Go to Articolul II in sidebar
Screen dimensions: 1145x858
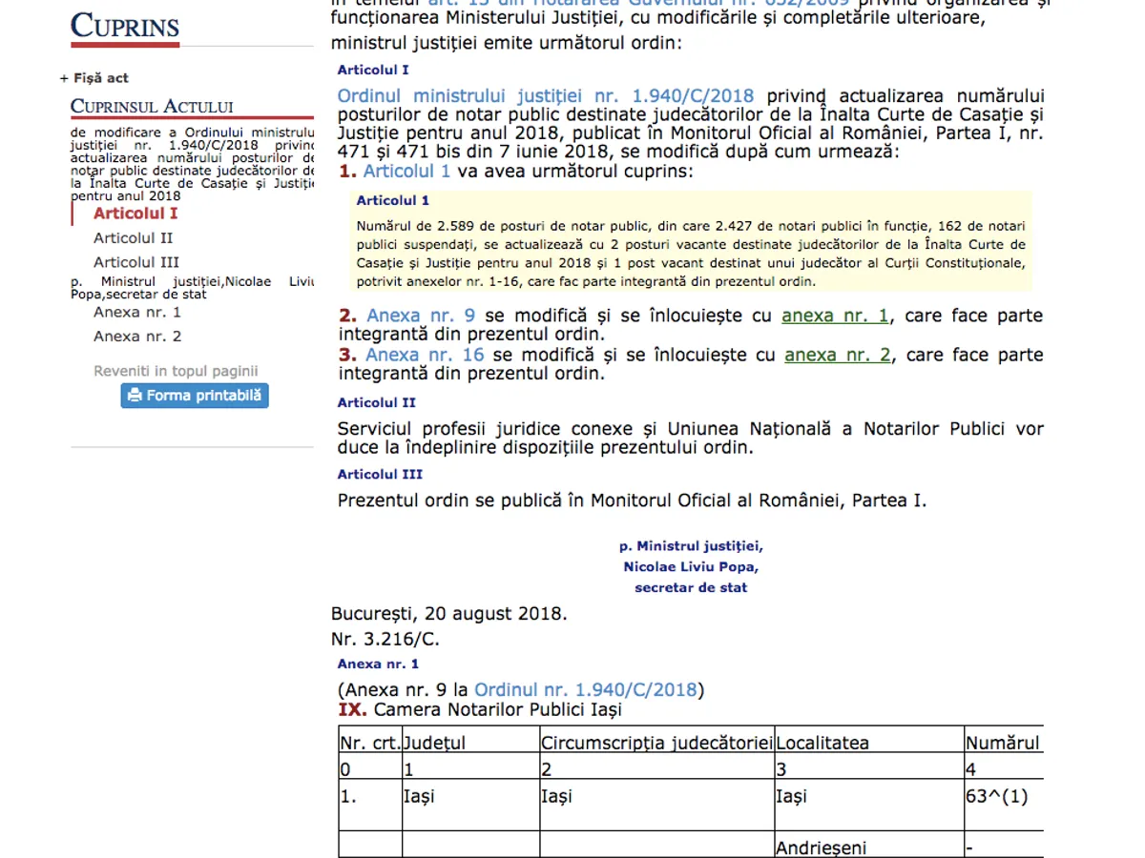click(134, 238)
